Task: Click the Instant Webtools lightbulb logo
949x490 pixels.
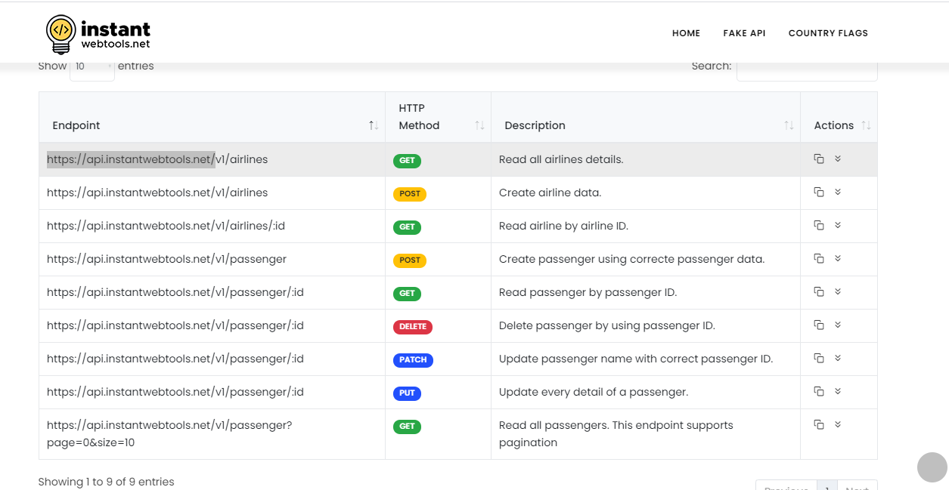Action: click(61, 32)
